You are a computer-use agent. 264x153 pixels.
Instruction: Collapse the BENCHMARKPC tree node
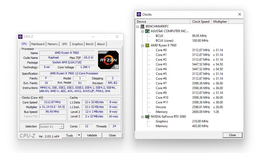tap(138, 27)
